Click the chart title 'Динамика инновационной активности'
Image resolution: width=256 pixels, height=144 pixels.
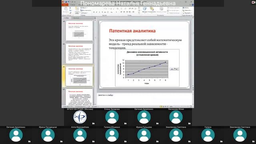point(147,52)
